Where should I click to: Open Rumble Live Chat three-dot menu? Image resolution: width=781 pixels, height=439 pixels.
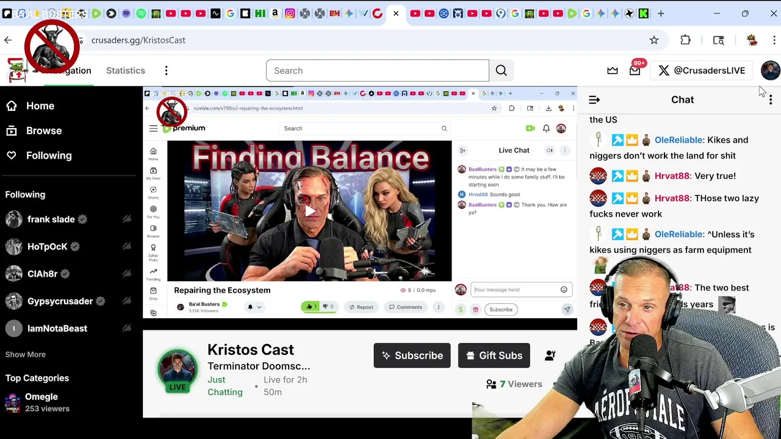click(x=564, y=151)
